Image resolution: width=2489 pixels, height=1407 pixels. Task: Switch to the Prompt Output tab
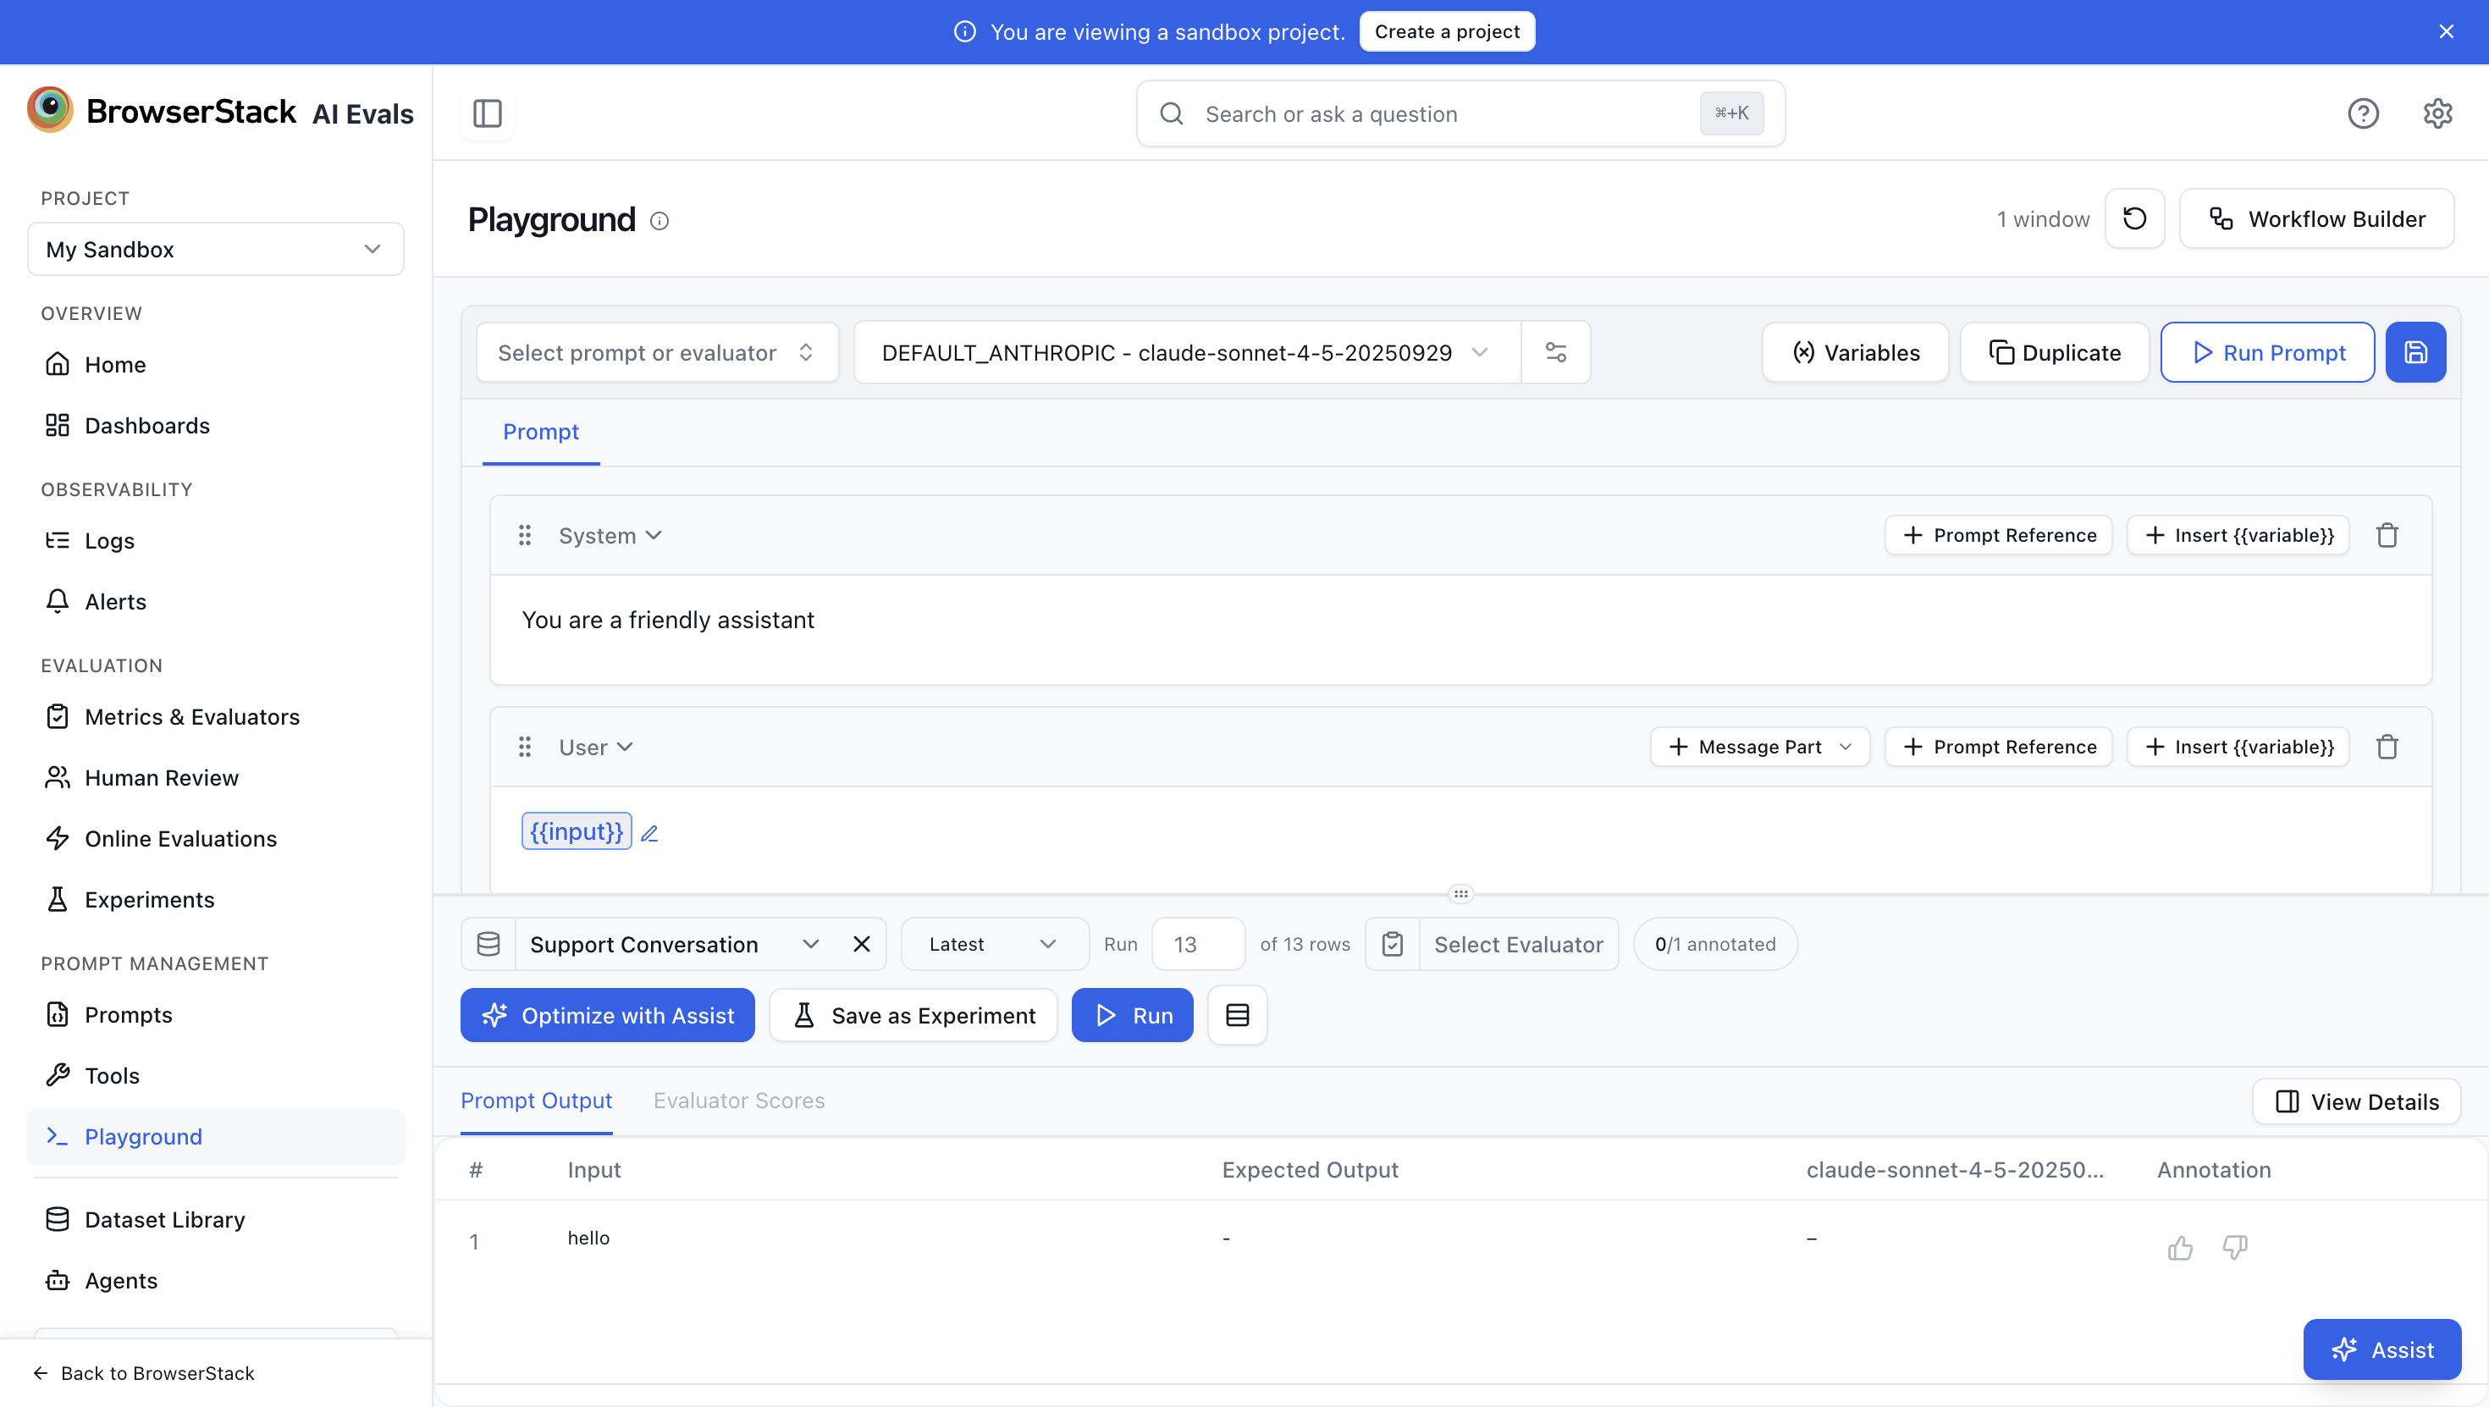[536, 1101]
